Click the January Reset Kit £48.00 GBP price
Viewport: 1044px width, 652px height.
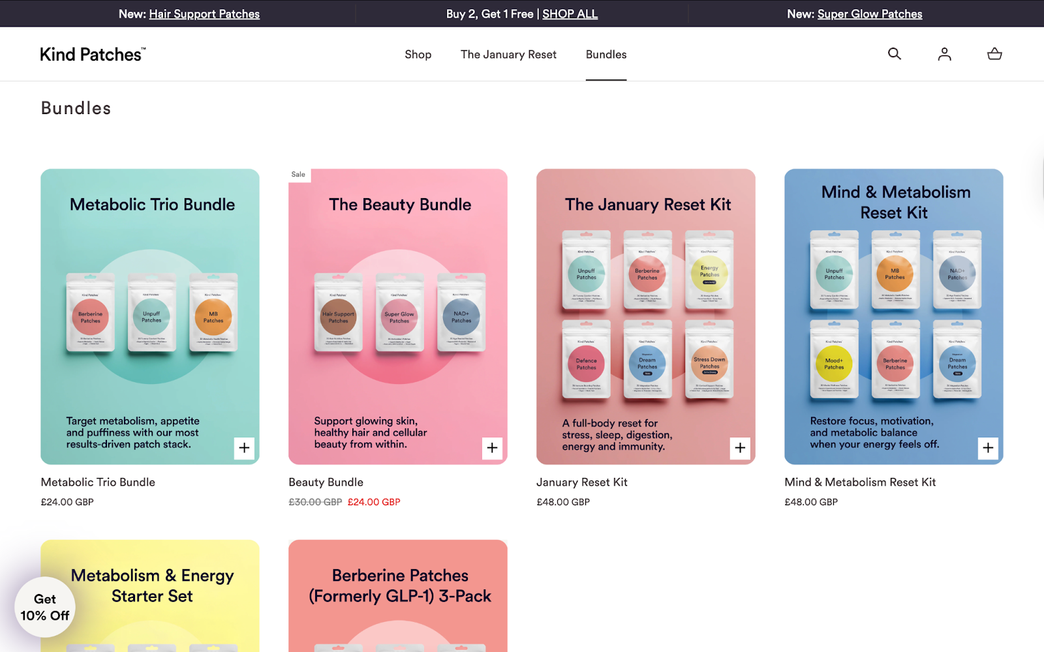coord(563,502)
